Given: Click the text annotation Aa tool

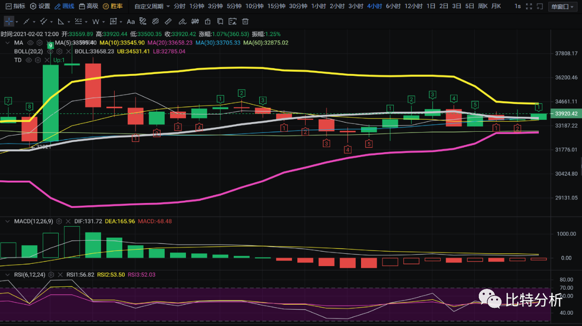Looking at the screenshot, I should (x=130, y=21).
